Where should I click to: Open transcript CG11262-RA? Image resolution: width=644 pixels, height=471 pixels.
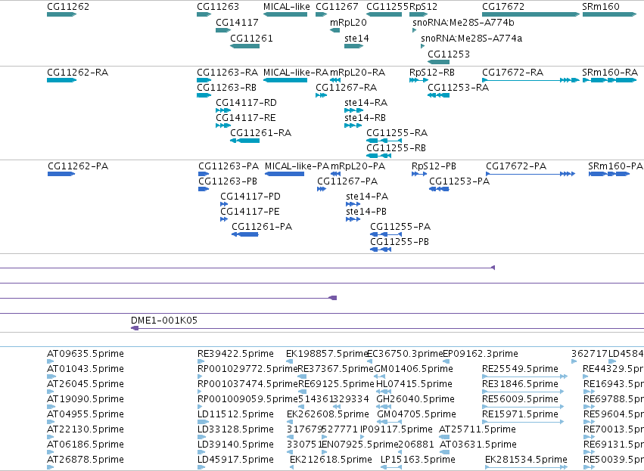78,73
